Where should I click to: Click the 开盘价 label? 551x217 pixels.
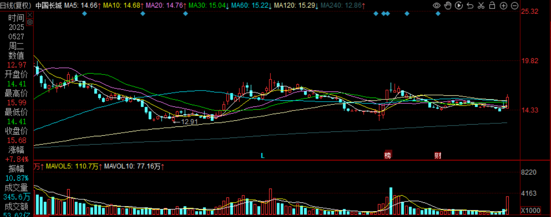pos(16,74)
